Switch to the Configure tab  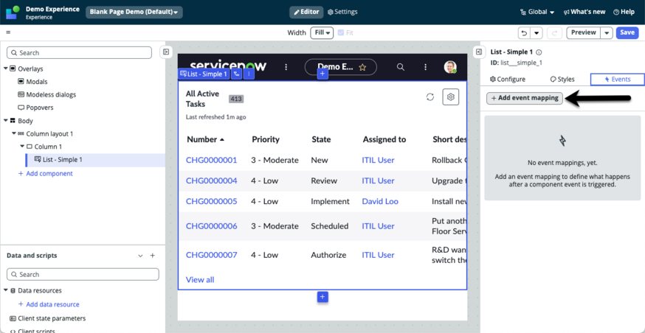click(x=508, y=80)
